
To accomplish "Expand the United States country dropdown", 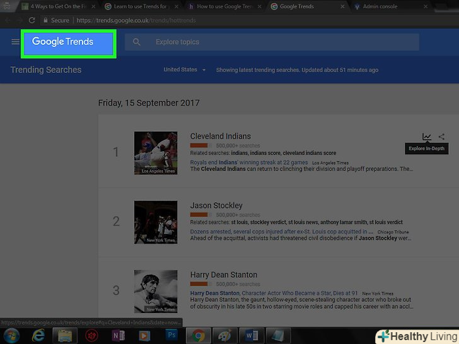I will pos(184,70).
